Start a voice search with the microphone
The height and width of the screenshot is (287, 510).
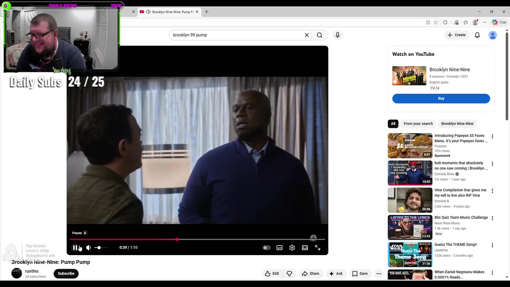tap(337, 35)
